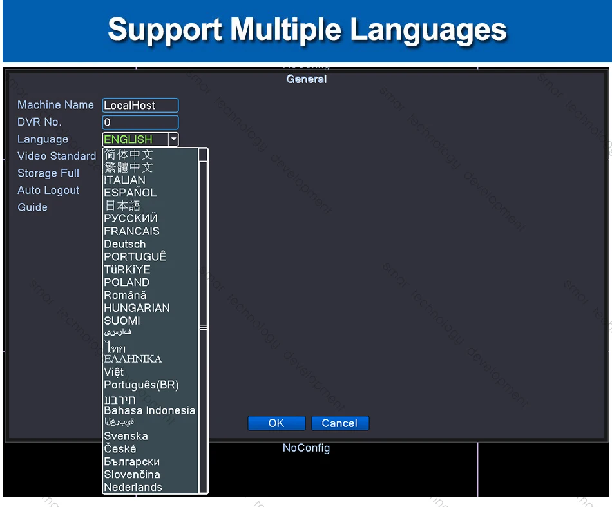Click the Machine Name input field
612x507 pixels.
(x=140, y=106)
